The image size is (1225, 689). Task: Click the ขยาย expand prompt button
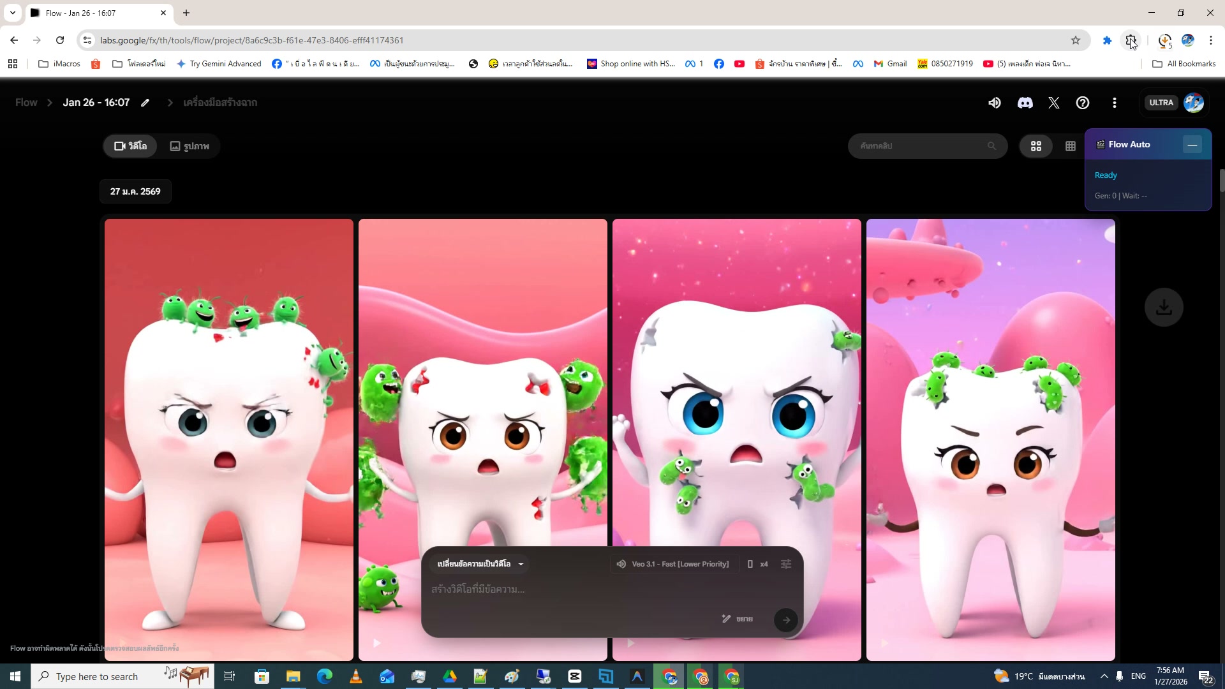click(737, 618)
